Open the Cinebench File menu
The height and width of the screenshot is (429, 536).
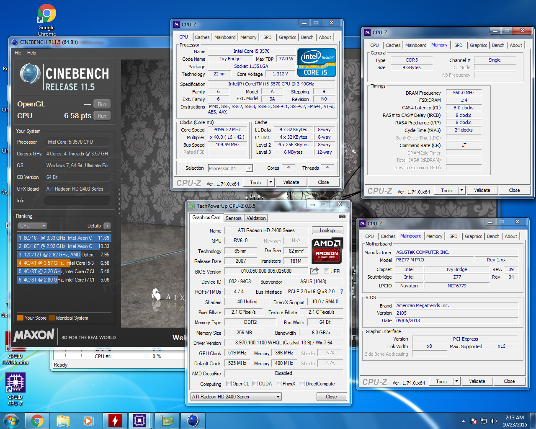point(18,53)
